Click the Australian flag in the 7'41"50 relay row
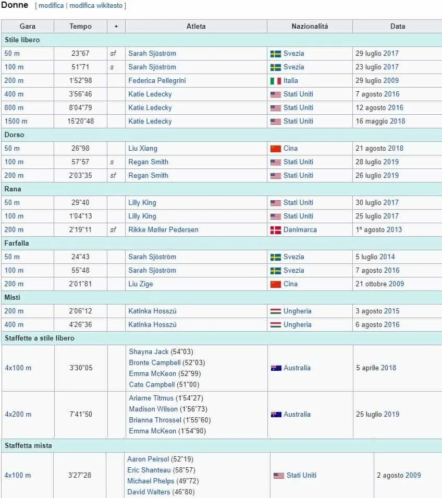Viewport: 442px width, 498px height. (x=276, y=415)
